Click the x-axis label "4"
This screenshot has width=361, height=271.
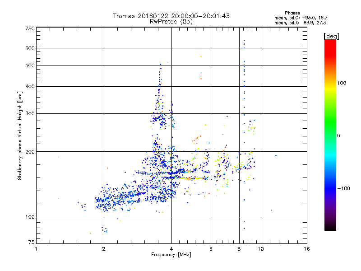pos(171,249)
